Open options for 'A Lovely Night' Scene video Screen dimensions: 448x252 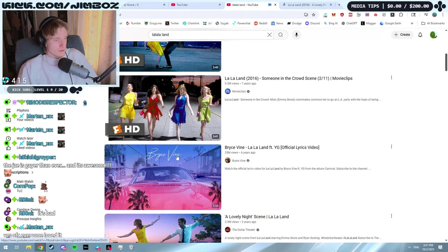coord(391,216)
